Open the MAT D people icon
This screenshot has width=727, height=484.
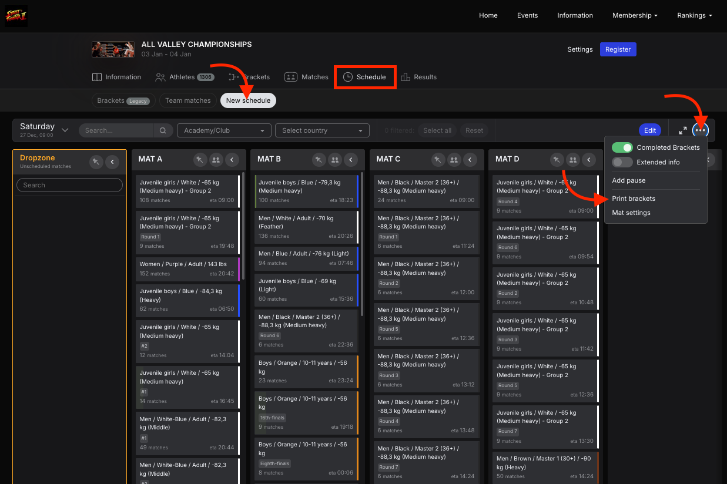click(x=573, y=159)
